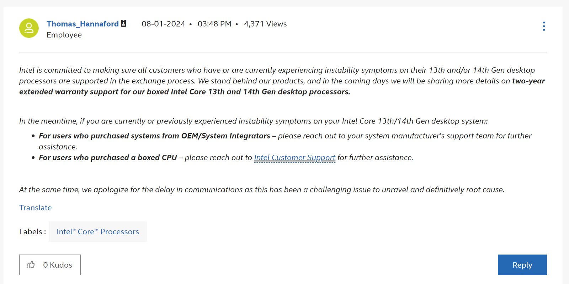Image resolution: width=569 pixels, height=284 pixels.
Task: Click the 03:48 PM timestamp
Action: click(214, 24)
